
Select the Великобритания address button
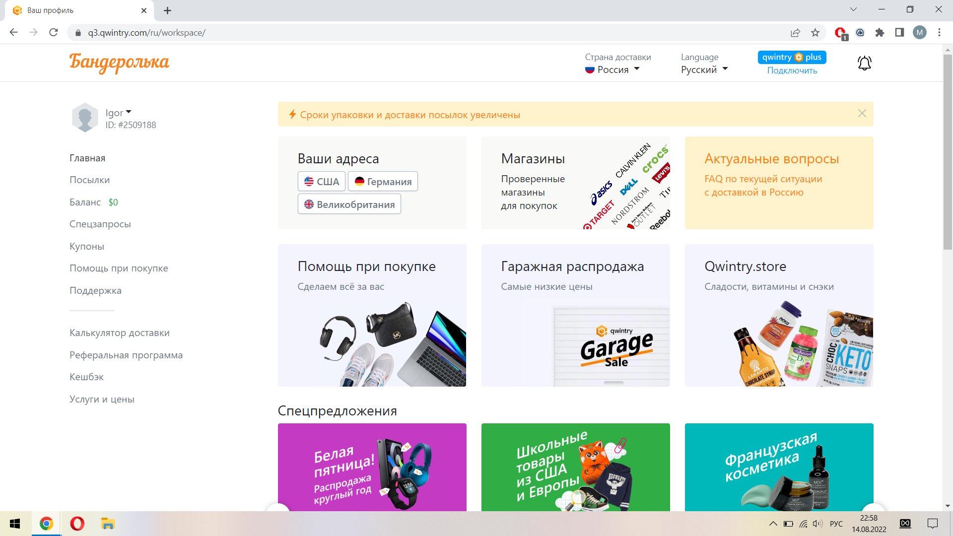[349, 204]
